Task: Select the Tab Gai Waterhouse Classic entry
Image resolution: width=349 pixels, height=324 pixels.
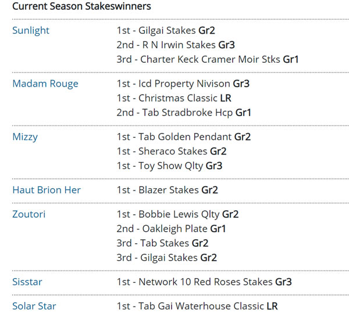Action: [x=197, y=306]
